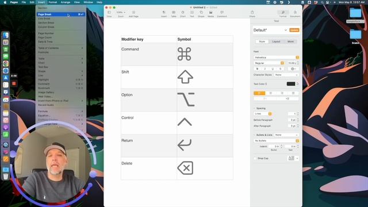Click the Command cell in table
Screen dimensions: 368x207
pos(149,54)
